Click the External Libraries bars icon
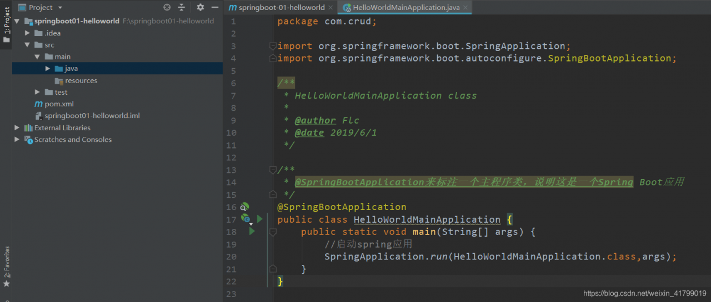Screen dimensions: 711x302 coord(28,127)
